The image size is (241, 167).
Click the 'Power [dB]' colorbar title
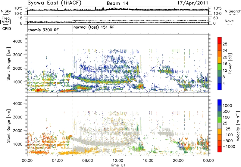230,64
